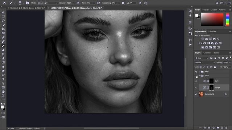Click the share icon at top right

229,3
